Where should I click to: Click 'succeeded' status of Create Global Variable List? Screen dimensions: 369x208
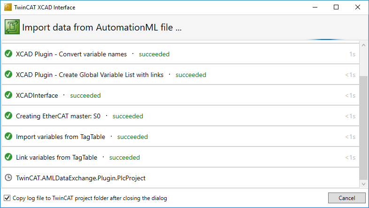pos(191,75)
